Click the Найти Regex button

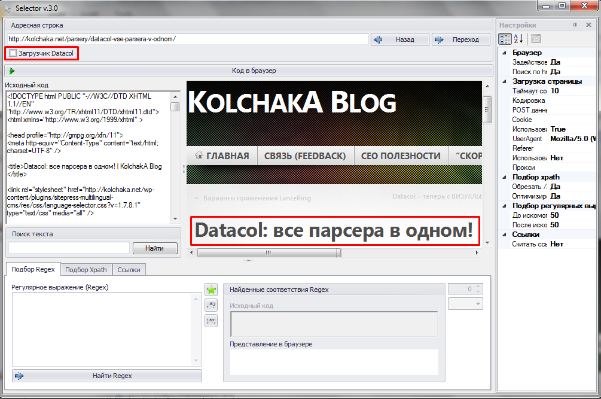pyautogui.click(x=107, y=376)
